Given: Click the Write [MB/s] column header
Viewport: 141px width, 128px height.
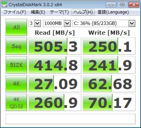Looking at the screenshot, I should [109, 33].
